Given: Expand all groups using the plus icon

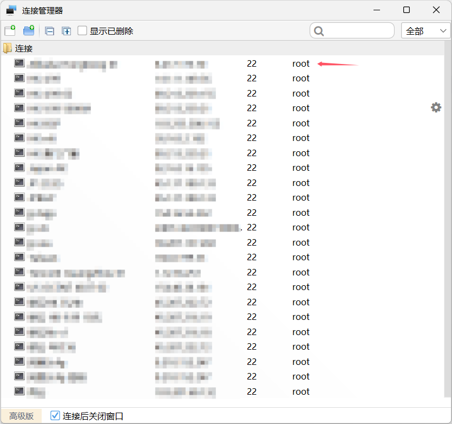Looking at the screenshot, I should [66, 30].
